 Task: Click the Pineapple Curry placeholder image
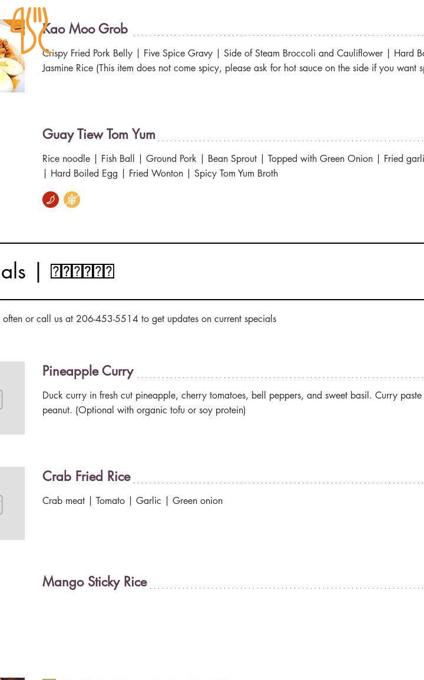[x=12, y=398]
